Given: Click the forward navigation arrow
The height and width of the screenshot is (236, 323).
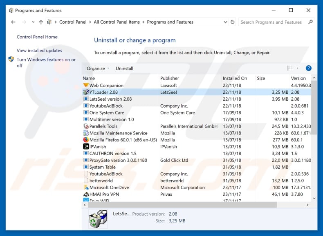Looking at the screenshot, I should 24,22.
